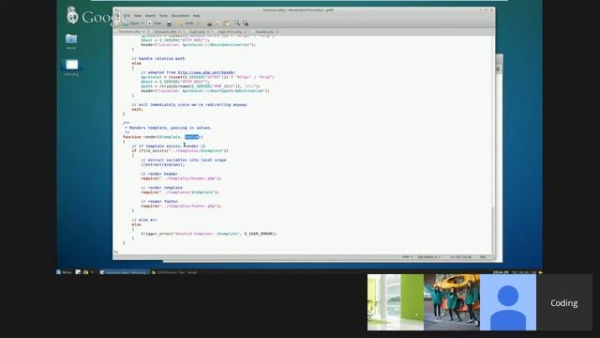Close the functions.php tab
Screen dimensions: 600x338
(x=143, y=32)
